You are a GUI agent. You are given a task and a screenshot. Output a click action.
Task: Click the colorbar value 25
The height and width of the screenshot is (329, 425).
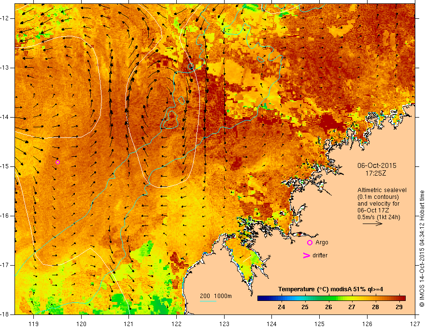(x=305, y=307)
